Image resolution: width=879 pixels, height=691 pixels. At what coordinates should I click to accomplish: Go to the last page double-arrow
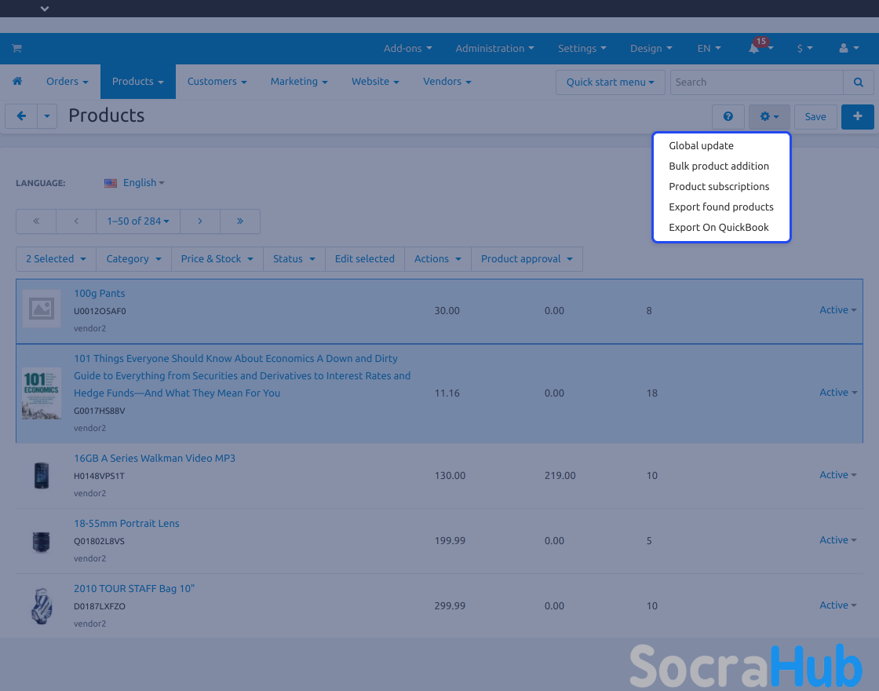[x=240, y=221]
